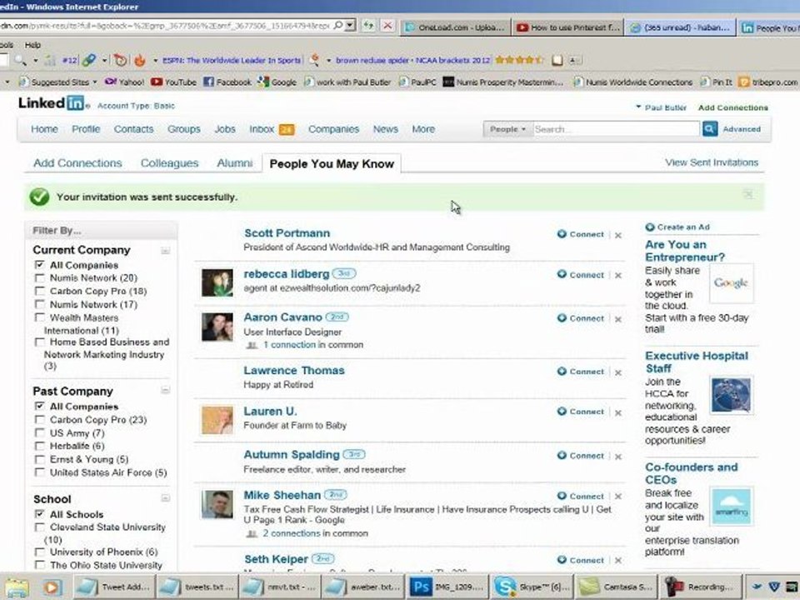
Task: Open tribepro.com bookmark in favorites bar
Action: point(768,82)
